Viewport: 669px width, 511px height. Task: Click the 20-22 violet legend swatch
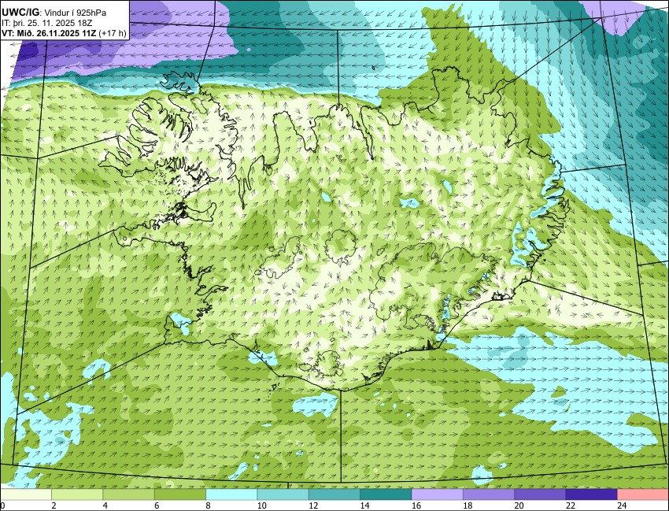[540, 494]
